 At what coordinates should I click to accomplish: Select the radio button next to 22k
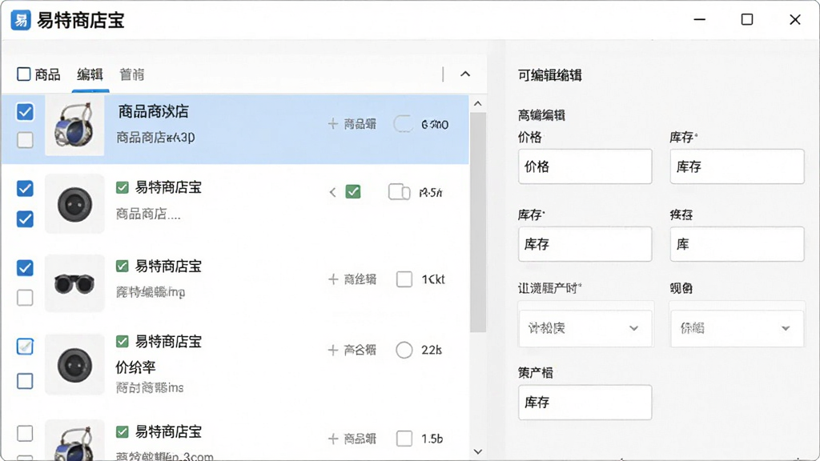click(x=404, y=351)
